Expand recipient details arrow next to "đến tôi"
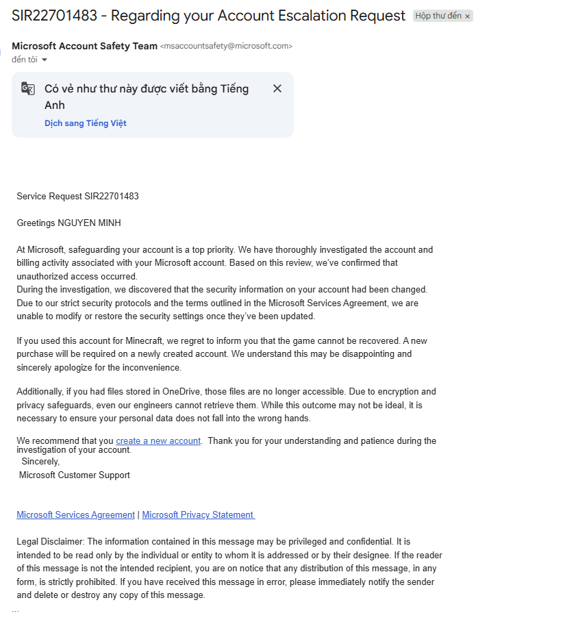Screen dimensions: 578x622 pyautogui.click(x=45, y=60)
